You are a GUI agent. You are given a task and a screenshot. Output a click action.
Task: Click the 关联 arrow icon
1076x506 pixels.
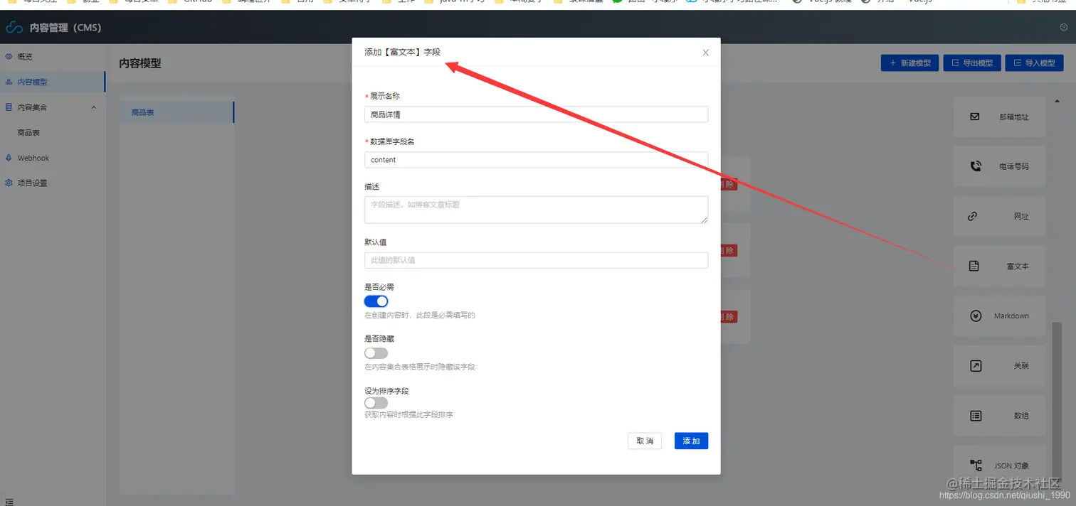(x=976, y=365)
